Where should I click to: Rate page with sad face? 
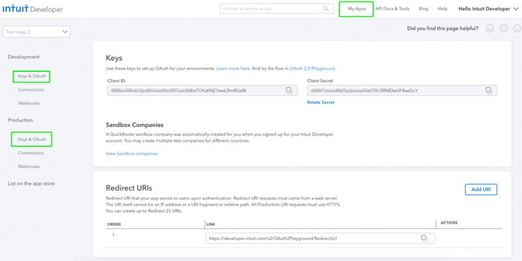(489, 29)
